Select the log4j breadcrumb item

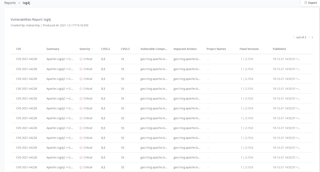(x=27, y=3)
